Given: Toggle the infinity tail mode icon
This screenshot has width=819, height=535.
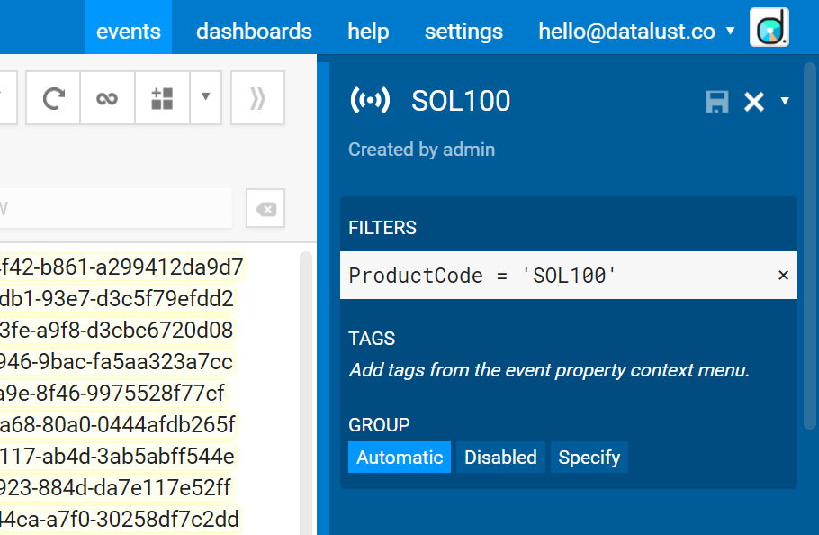Looking at the screenshot, I should click(108, 98).
